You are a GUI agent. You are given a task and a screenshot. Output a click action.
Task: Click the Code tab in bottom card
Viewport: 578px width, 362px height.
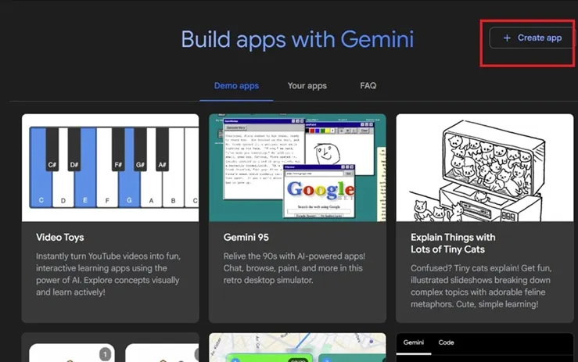(x=446, y=342)
